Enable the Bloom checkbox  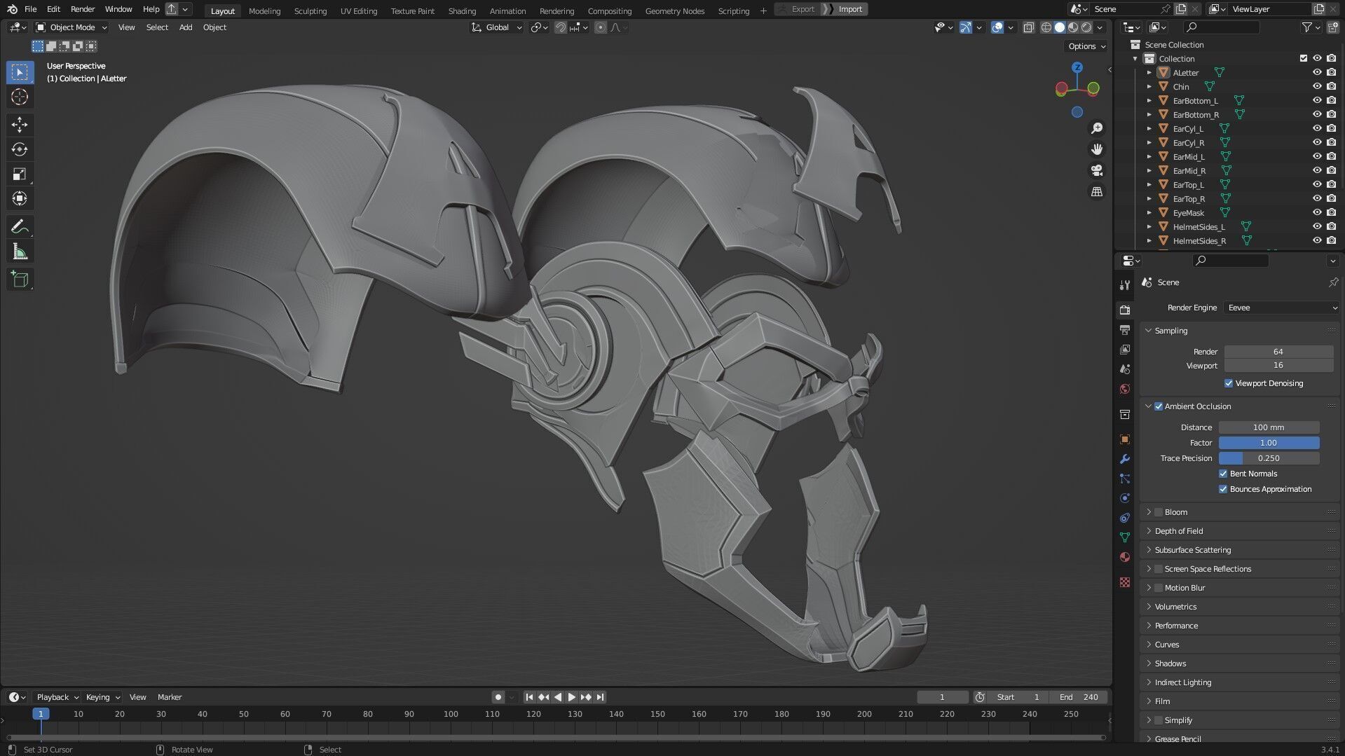[1159, 512]
